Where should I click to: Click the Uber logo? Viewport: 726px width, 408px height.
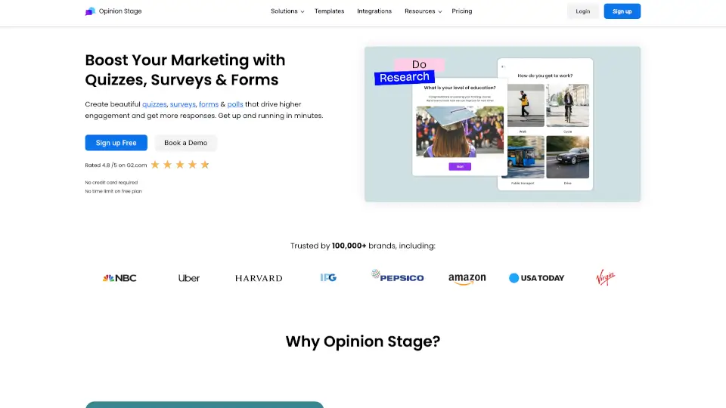coord(189,278)
